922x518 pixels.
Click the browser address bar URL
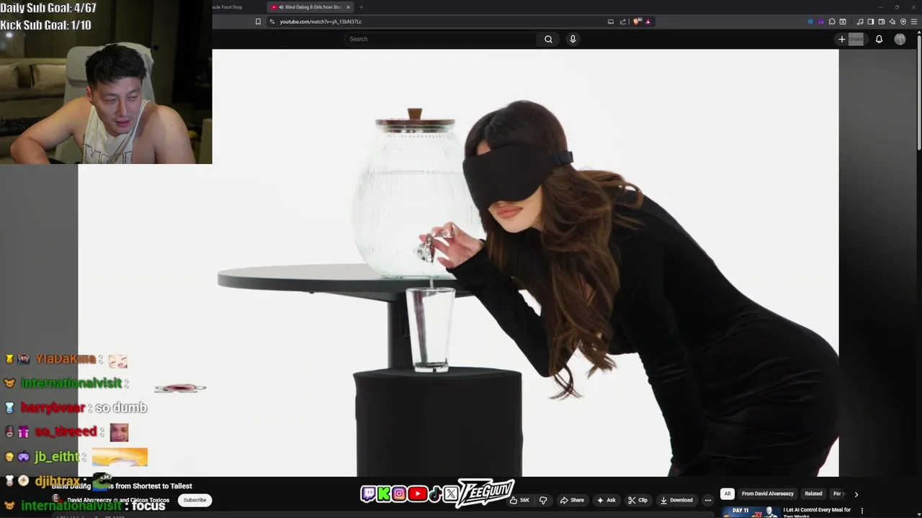(x=321, y=22)
